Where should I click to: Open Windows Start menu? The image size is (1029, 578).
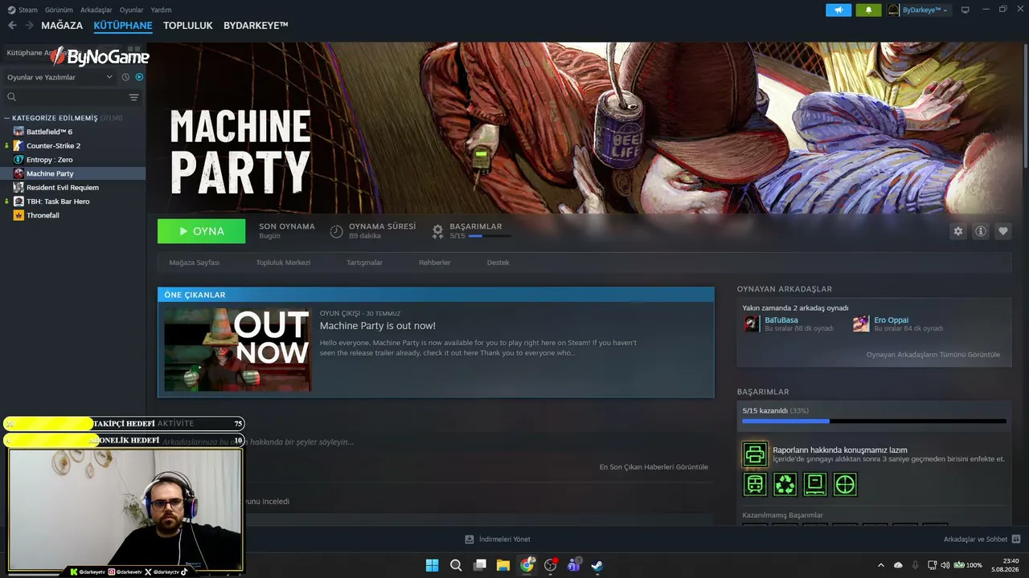click(432, 565)
